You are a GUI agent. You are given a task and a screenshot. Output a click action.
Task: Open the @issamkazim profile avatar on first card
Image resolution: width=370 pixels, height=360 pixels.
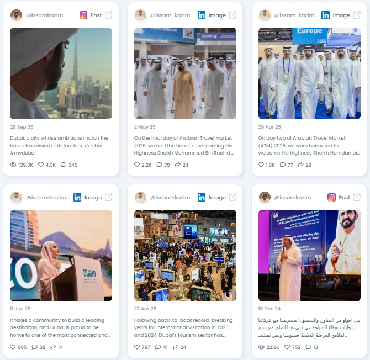click(x=16, y=15)
